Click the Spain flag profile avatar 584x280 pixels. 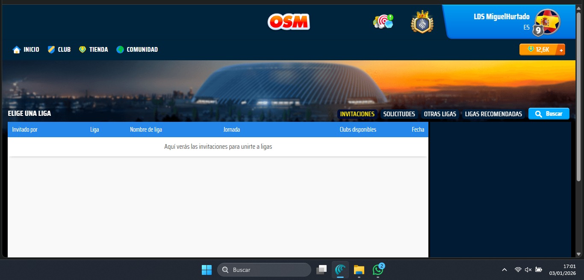547,22
